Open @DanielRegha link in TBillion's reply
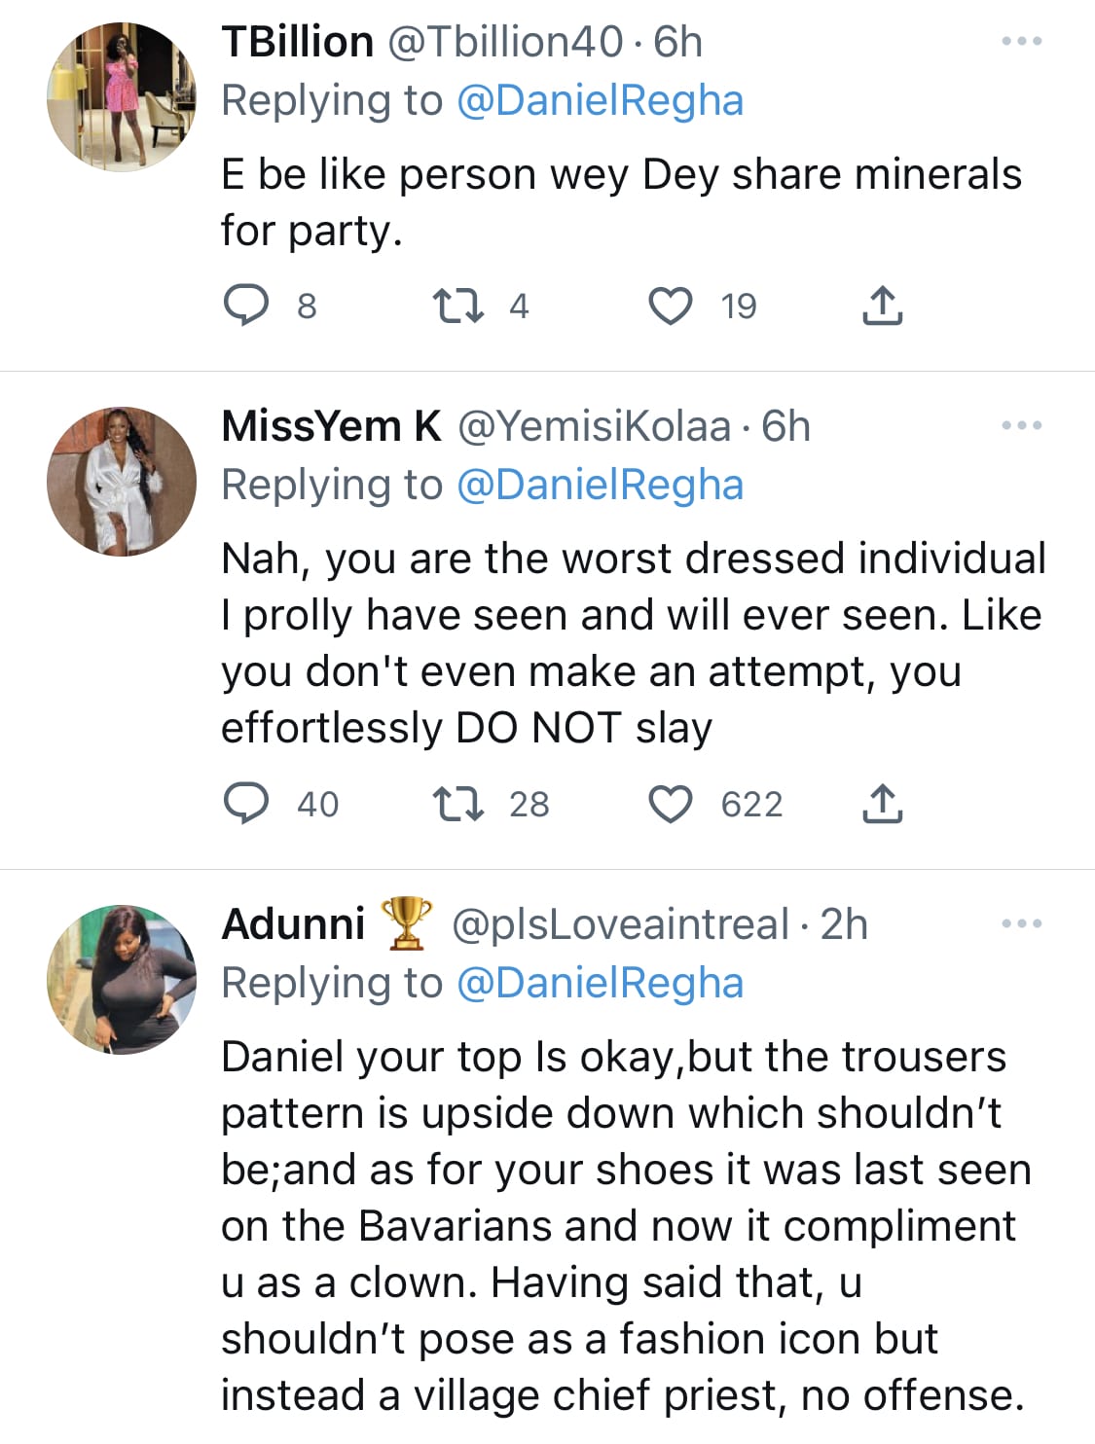This screenshot has height=1444, width=1095. [x=600, y=100]
